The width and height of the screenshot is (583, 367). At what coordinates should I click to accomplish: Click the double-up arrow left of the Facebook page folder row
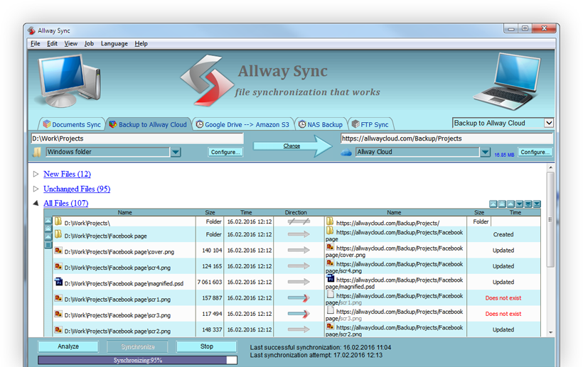pyautogui.click(x=48, y=229)
